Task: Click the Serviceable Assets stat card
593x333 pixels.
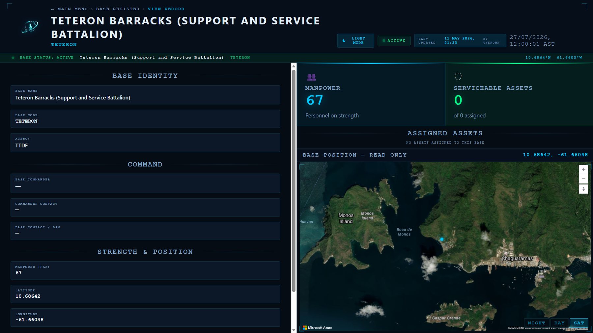Action: coord(519,94)
